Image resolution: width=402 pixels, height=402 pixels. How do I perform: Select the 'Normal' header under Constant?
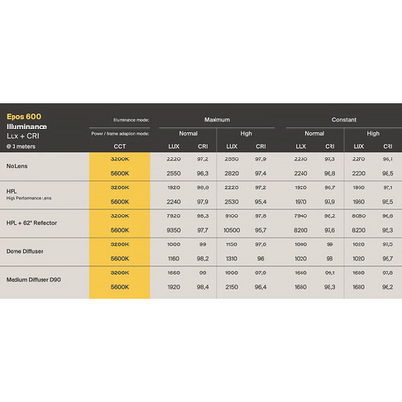[x=314, y=133]
